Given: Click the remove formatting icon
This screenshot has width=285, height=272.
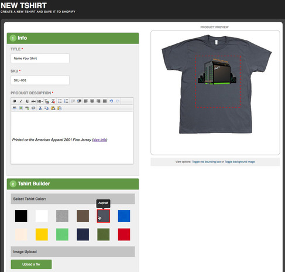Looking at the screenshot, I should (53, 101).
